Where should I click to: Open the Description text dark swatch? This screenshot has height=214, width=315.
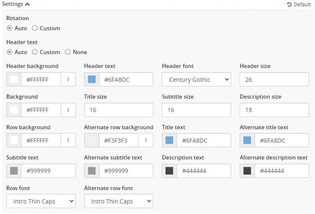click(x=169, y=171)
